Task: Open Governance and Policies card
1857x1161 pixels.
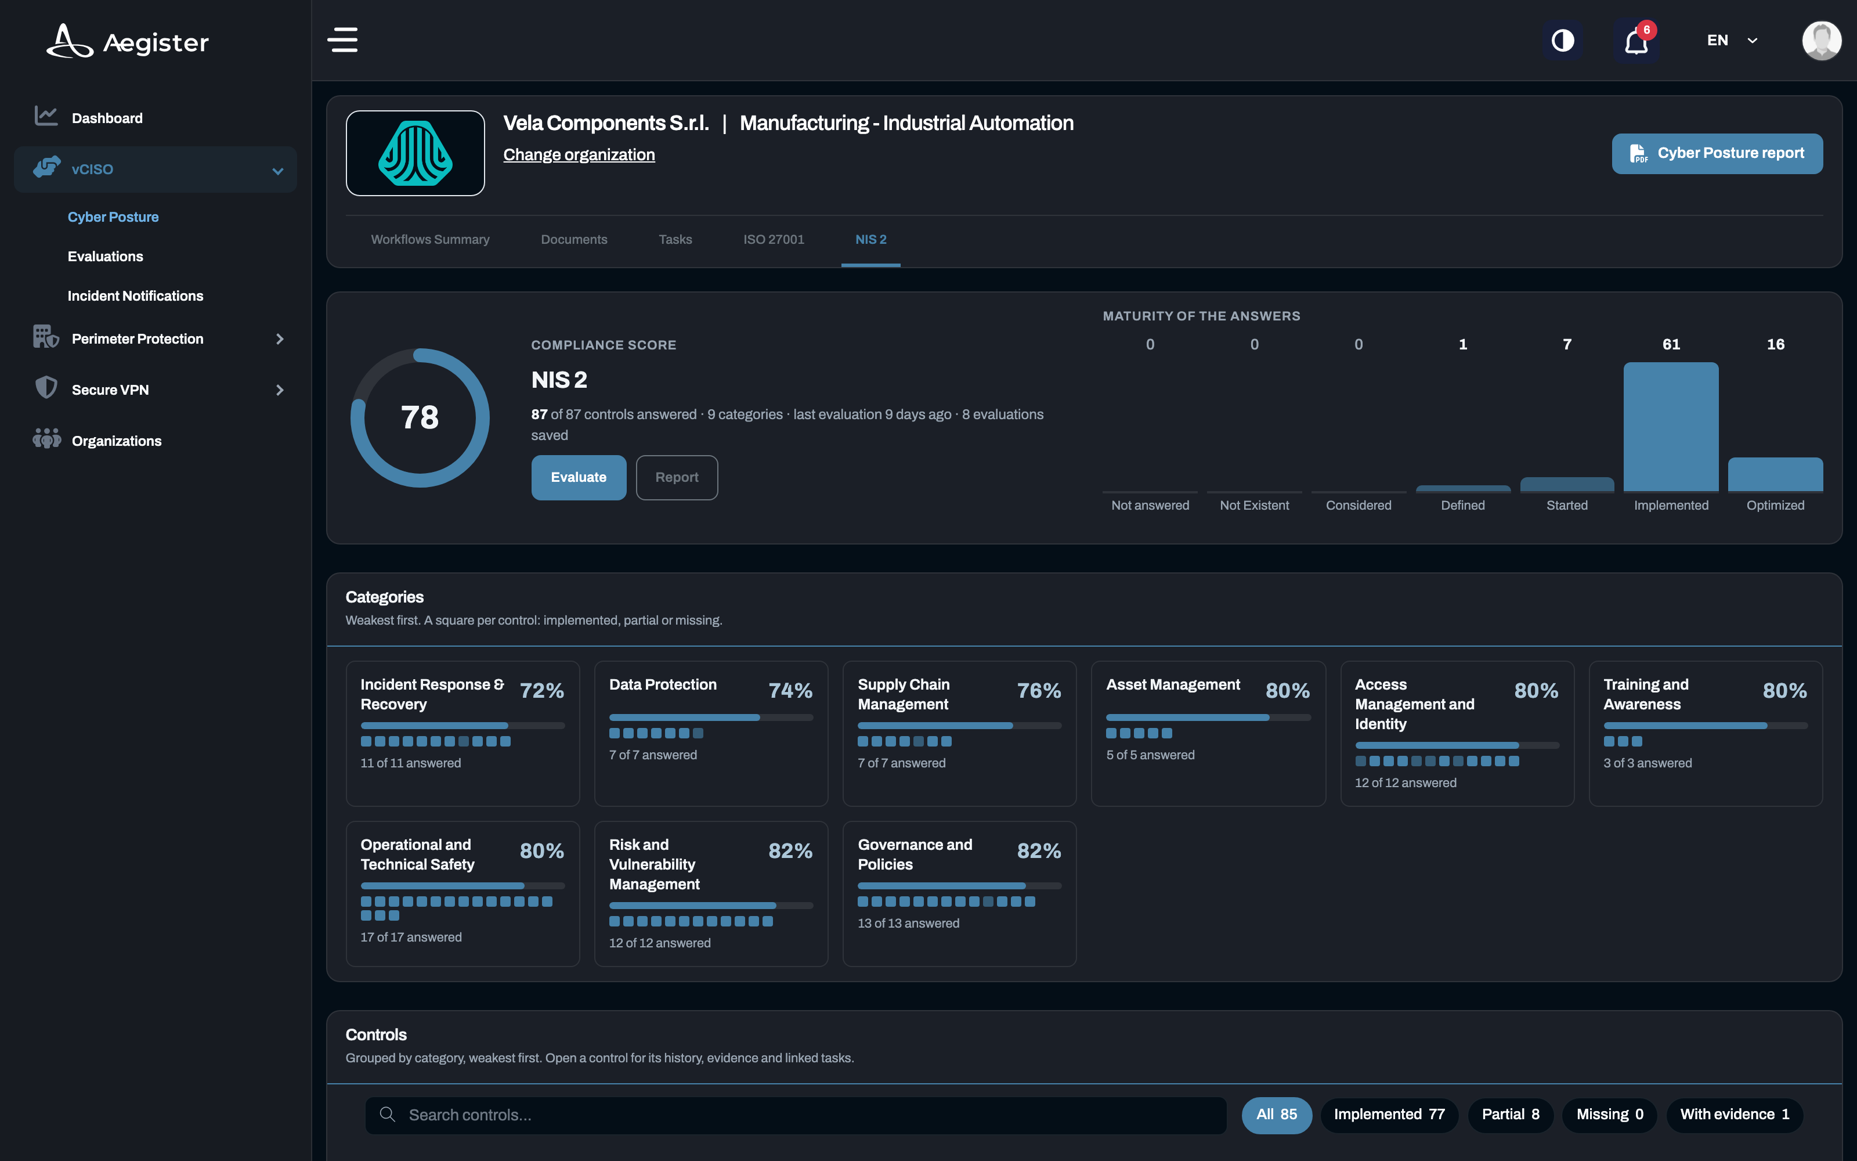Action: coord(959,894)
